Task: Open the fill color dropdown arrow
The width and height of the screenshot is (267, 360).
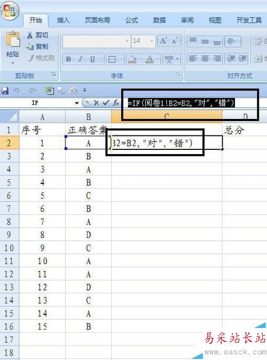Action: 140,59
